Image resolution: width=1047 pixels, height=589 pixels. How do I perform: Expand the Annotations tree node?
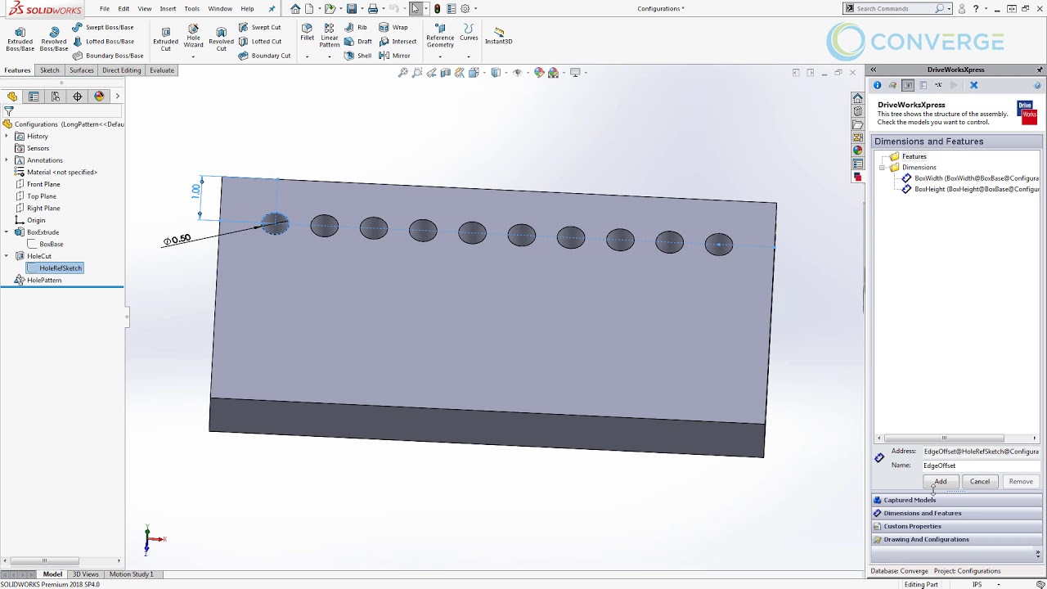click(x=7, y=160)
